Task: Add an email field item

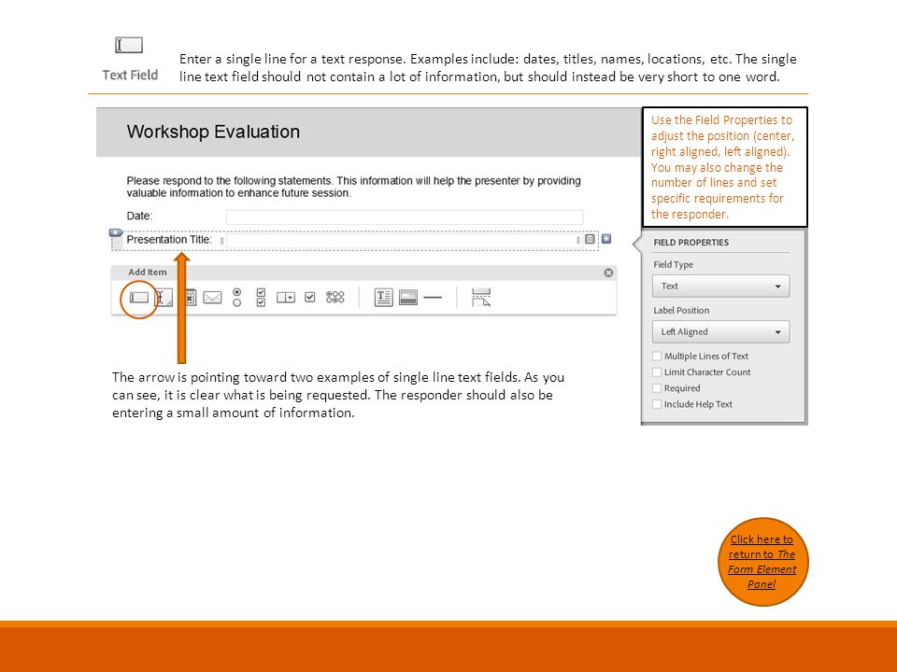Action: click(212, 298)
